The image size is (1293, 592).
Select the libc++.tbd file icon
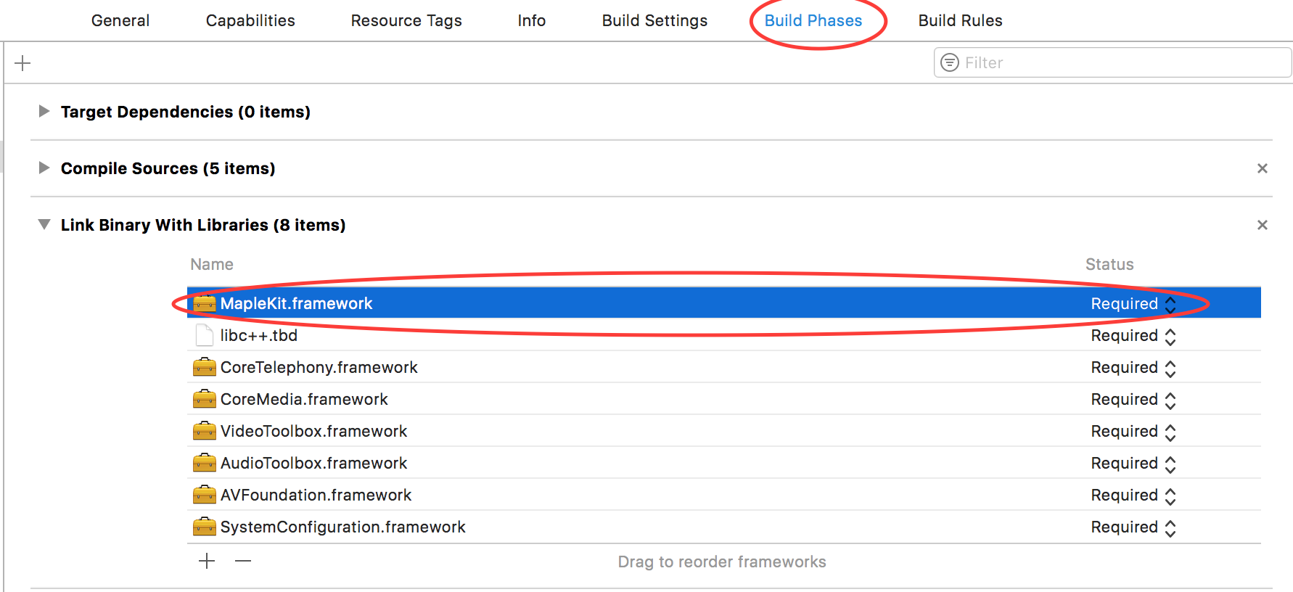(205, 335)
